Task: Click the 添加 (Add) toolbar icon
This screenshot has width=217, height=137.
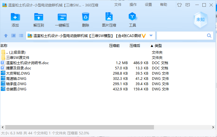Action: 15,17
